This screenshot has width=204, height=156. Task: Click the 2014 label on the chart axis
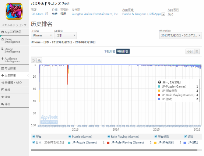tap(116, 130)
